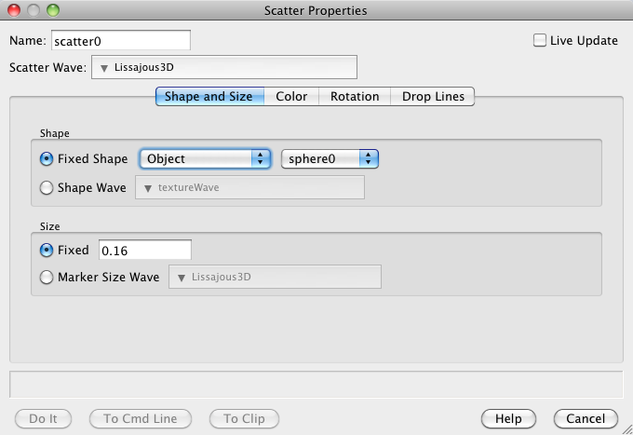The height and width of the screenshot is (435, 633).
Task: Click the Help button
Action: 508,418
